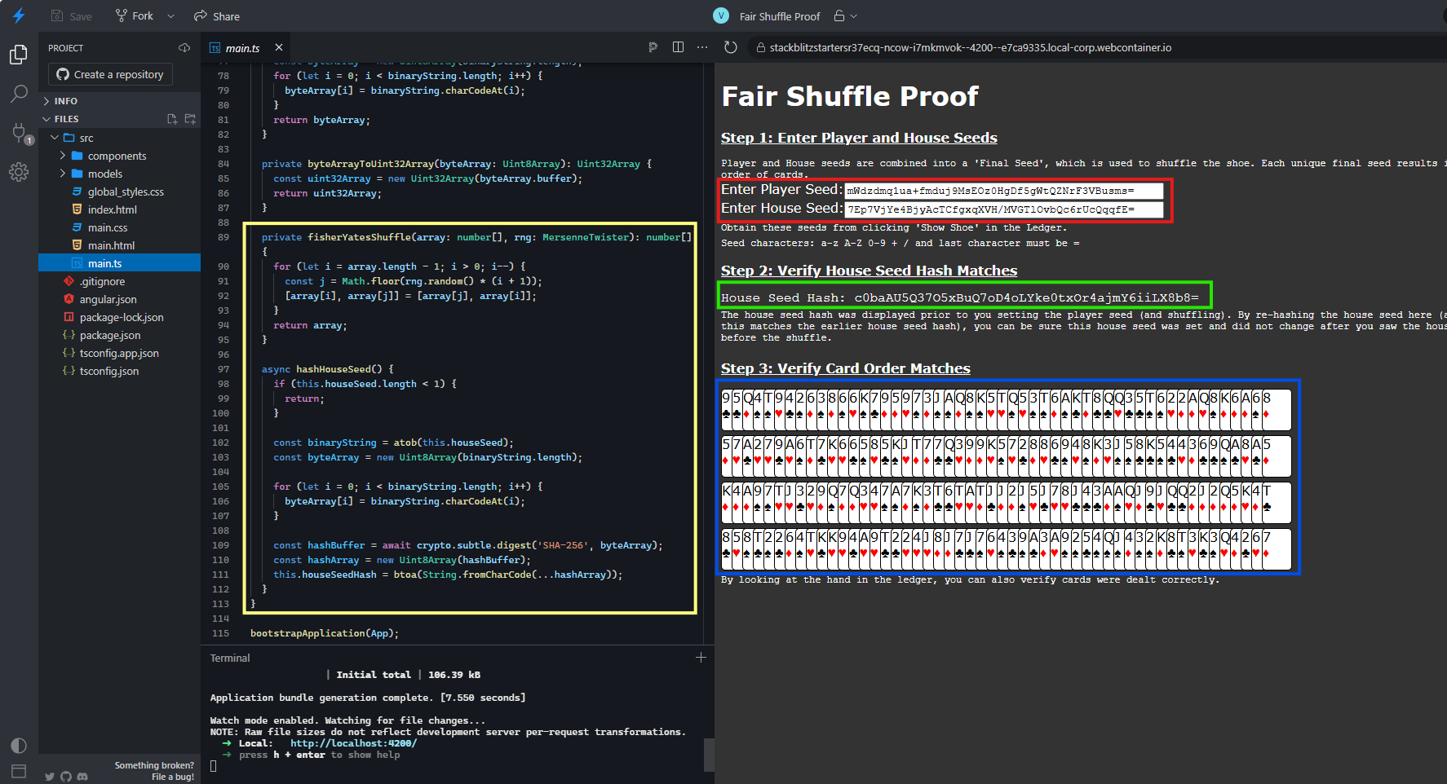This screenshot has height=784, width=1447.
Task: Open tsconfig.app.json file
Action: [119, 353]
